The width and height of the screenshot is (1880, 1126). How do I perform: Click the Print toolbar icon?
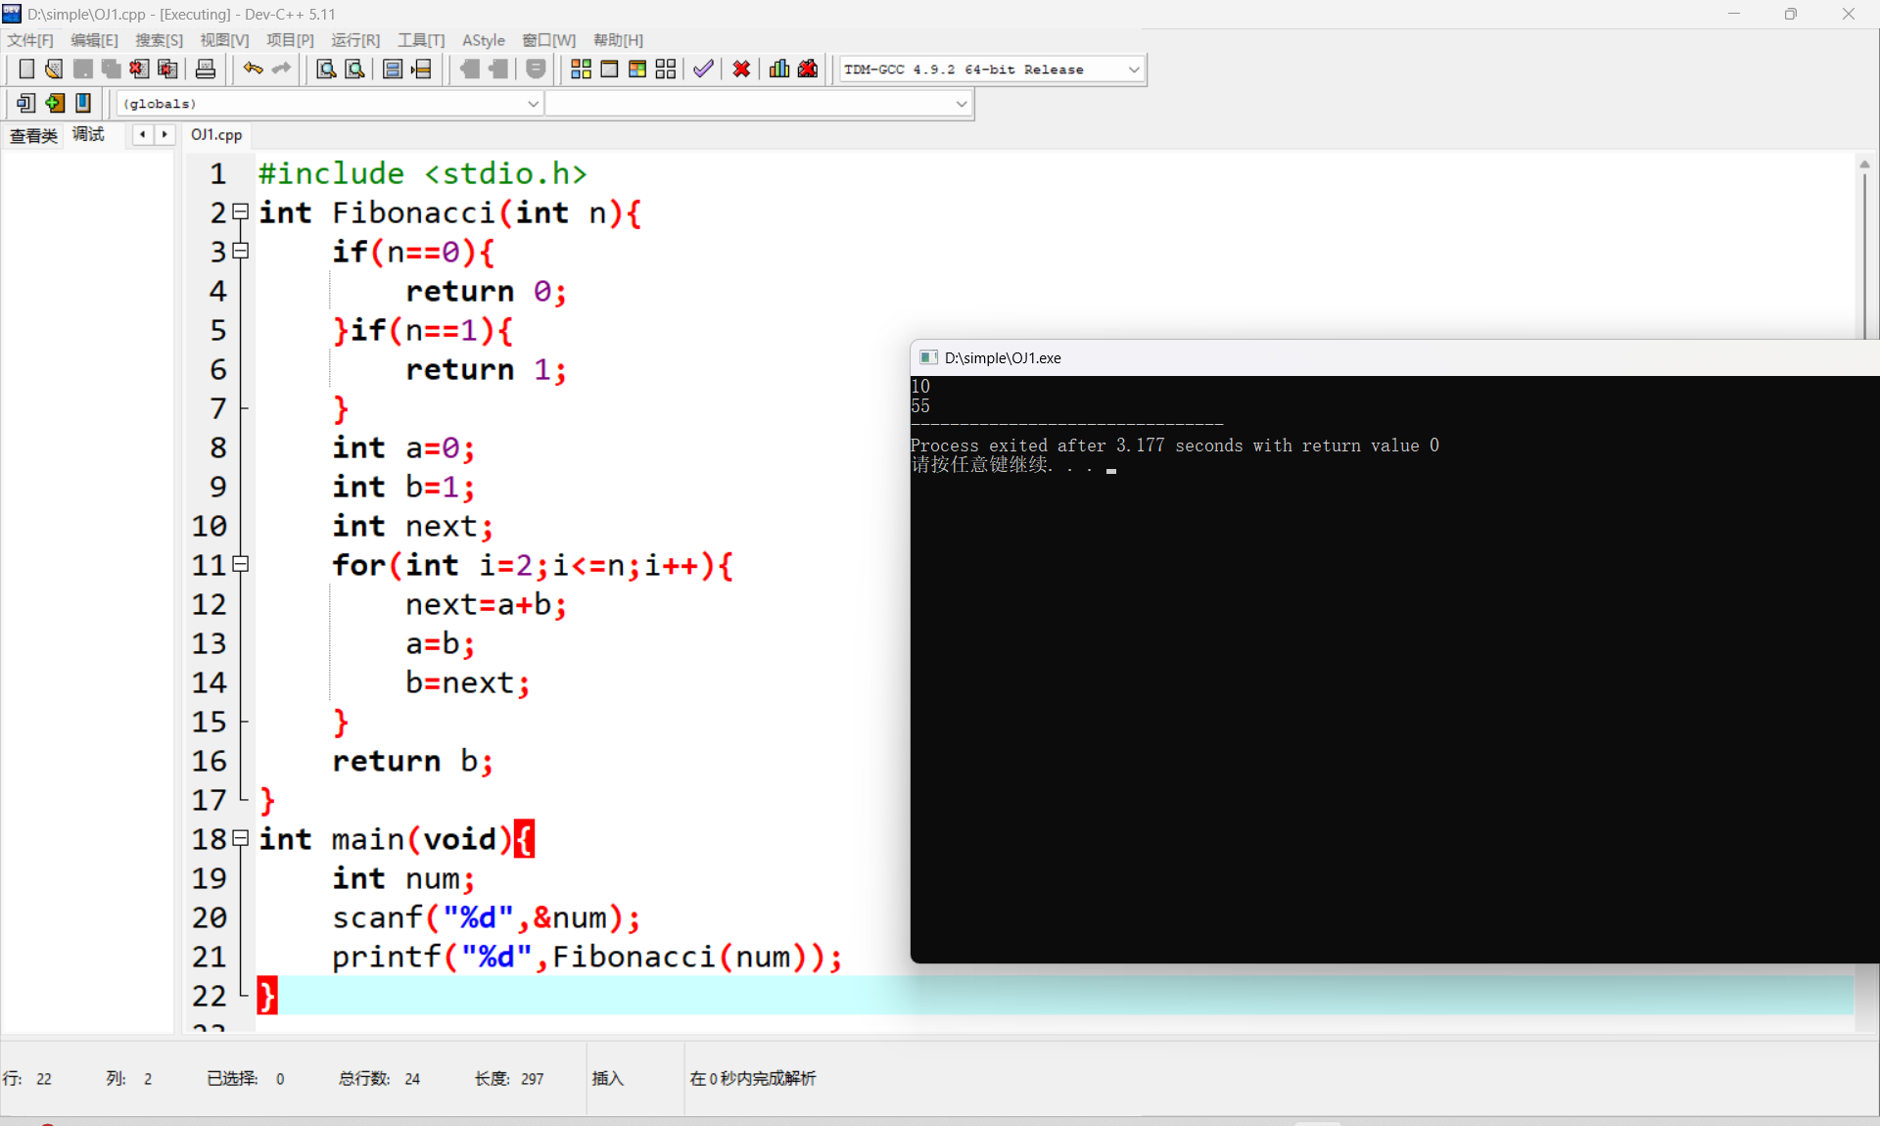[x=206, y=69]
